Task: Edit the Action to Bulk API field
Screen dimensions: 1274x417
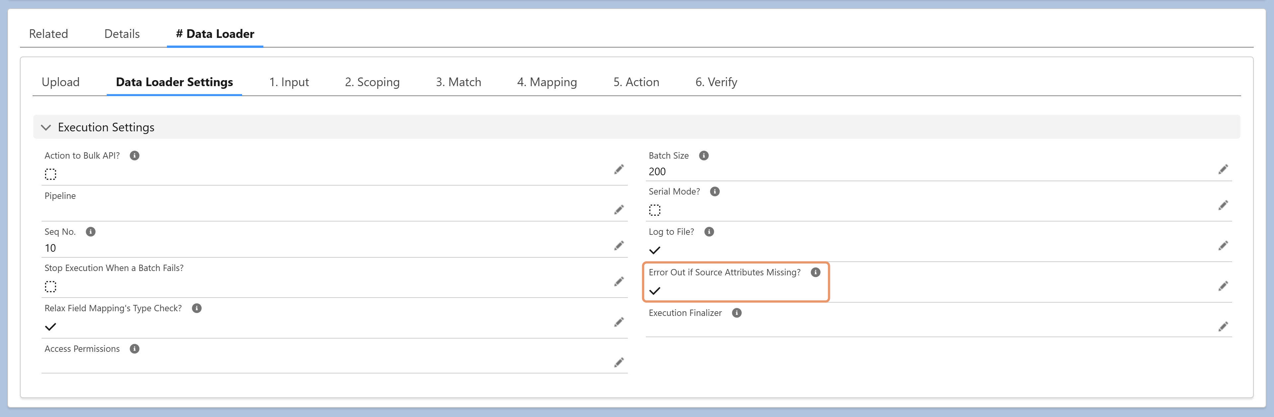Action: coord(619,169)
